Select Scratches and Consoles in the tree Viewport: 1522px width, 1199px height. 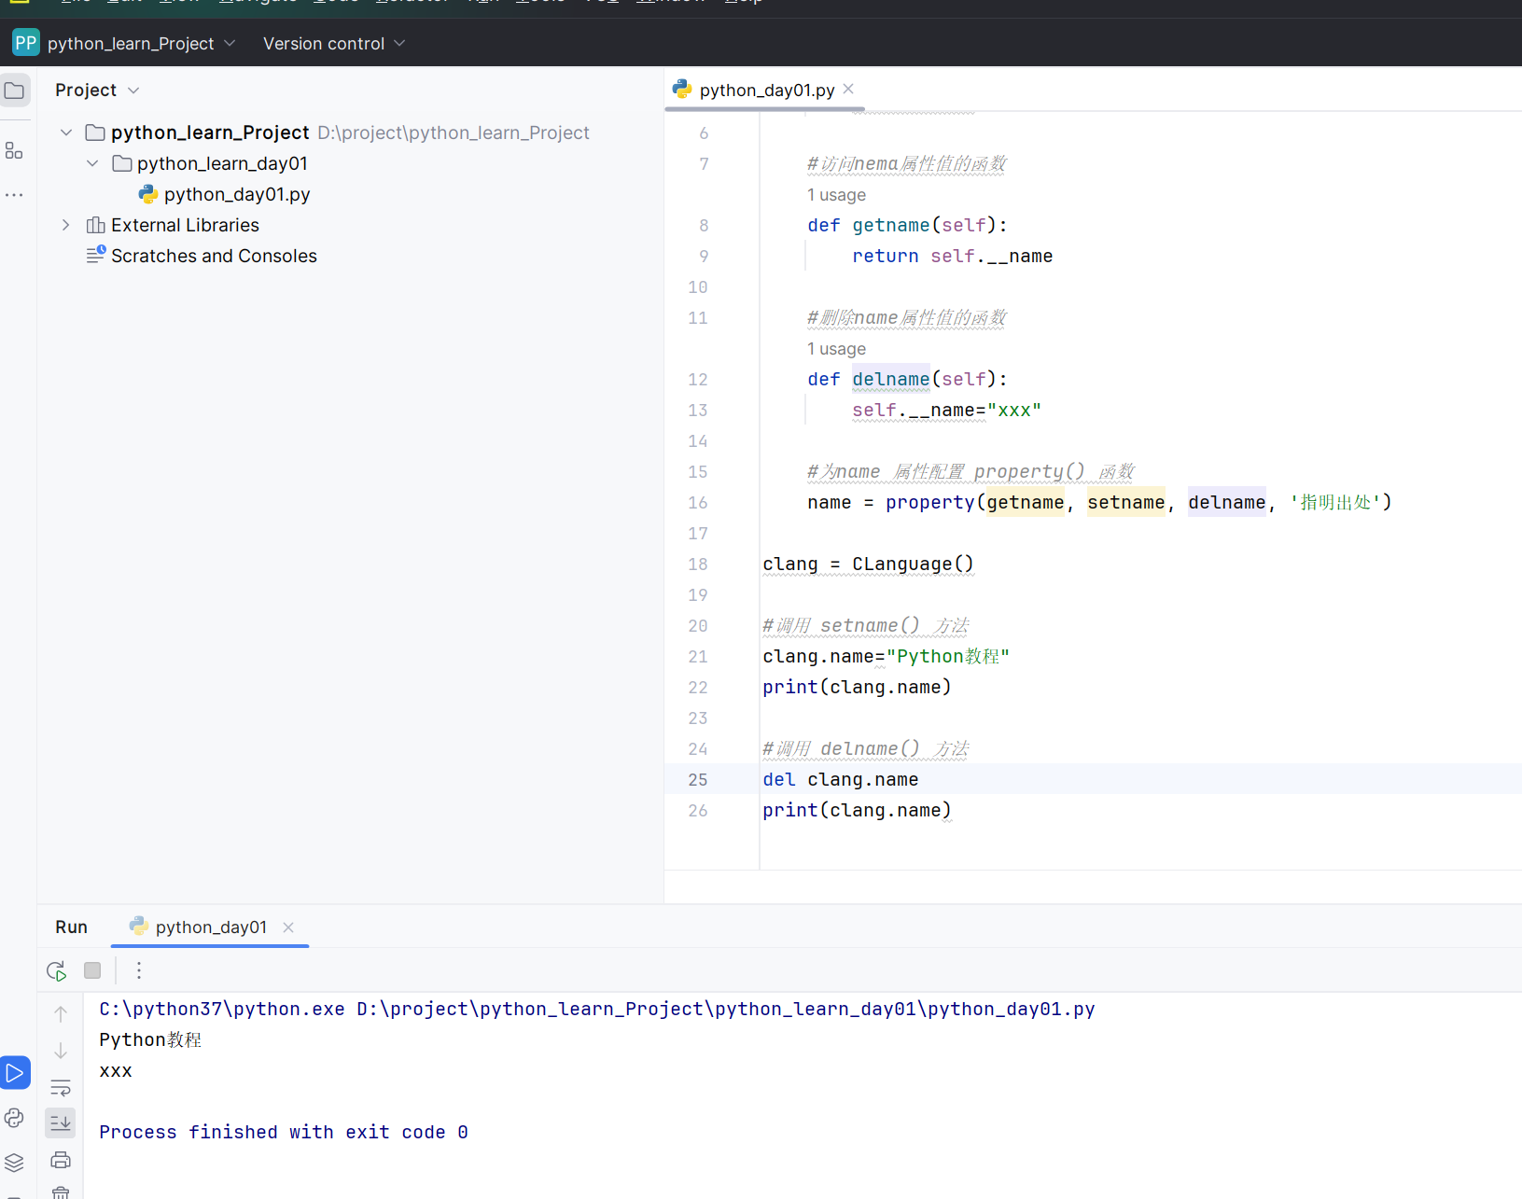[214, 256]
